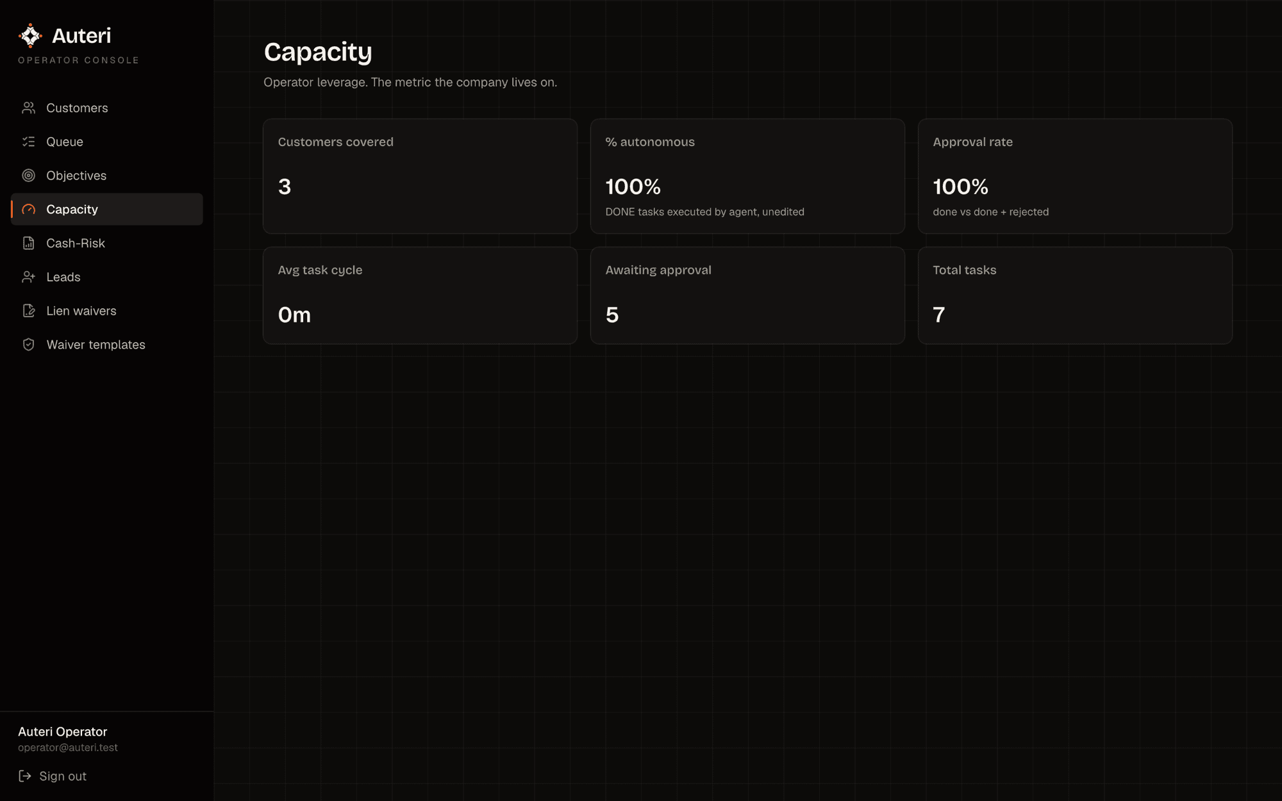Click the Capacity page heading
The image size is (1282, 801).
(318, 53)
